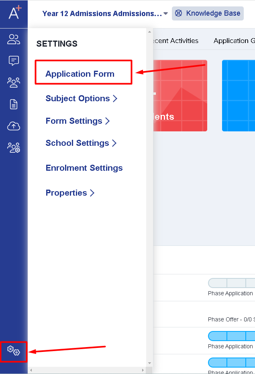Open the user management gear icon

click(x=14, y=148)
